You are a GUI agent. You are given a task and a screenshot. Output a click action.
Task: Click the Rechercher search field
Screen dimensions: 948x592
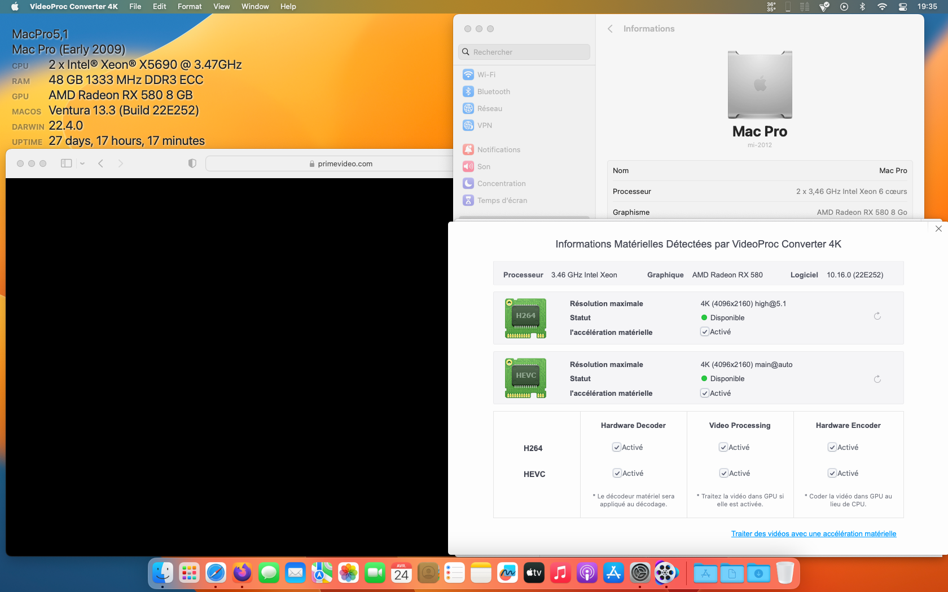(524, 52)
